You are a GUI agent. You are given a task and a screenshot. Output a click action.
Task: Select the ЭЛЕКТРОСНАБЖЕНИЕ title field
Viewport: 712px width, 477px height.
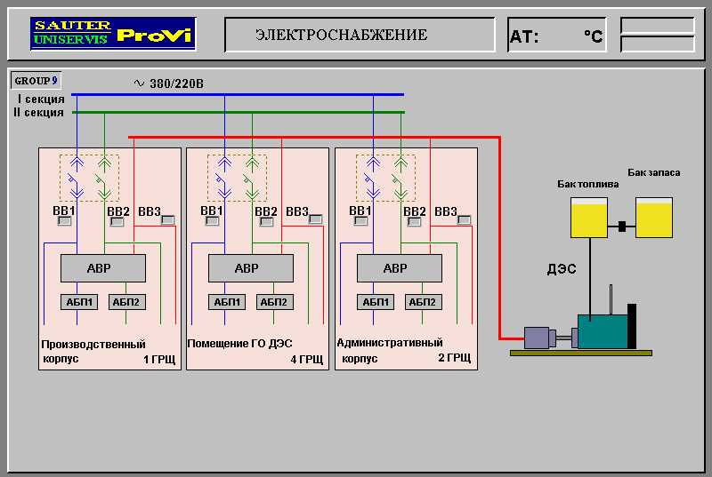click(360, 35)
